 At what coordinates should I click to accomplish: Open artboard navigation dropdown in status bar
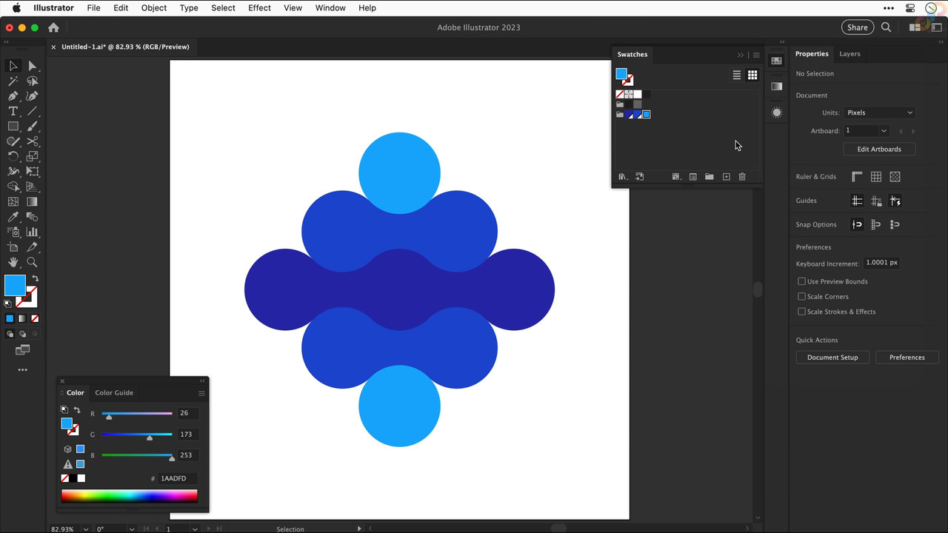pyautogui.click(x=194, y=529)
